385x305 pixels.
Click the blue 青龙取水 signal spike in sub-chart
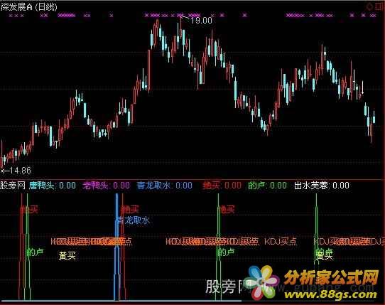point(117,247)
